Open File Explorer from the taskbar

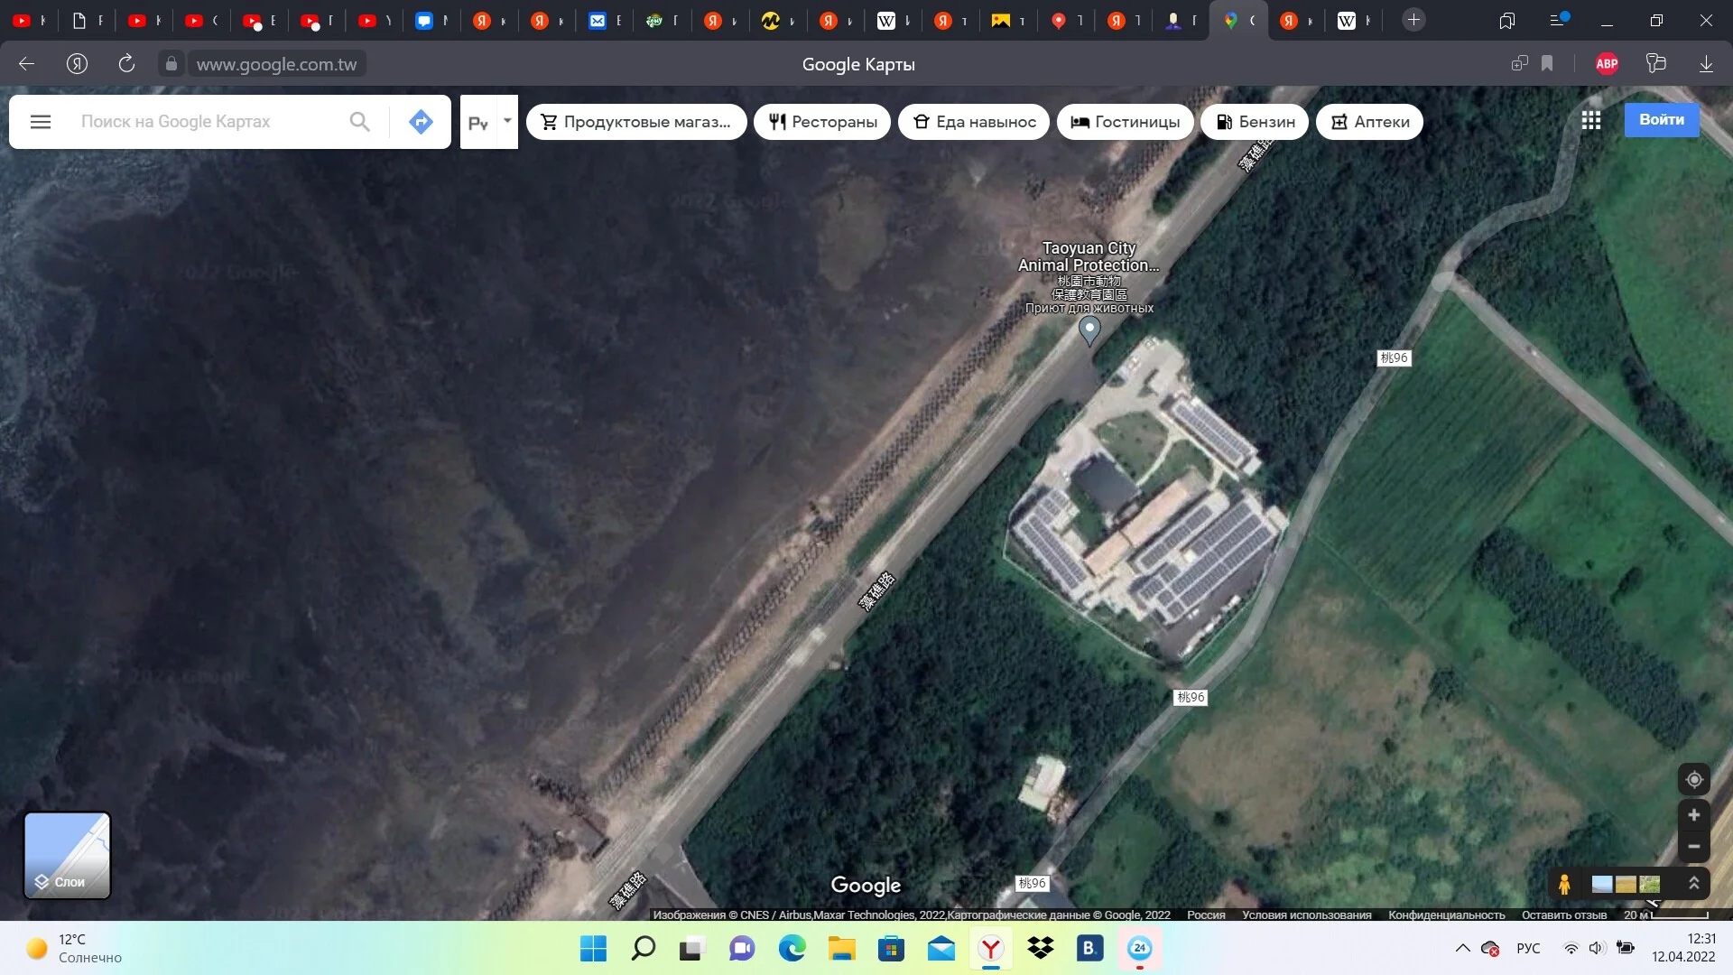841,949
